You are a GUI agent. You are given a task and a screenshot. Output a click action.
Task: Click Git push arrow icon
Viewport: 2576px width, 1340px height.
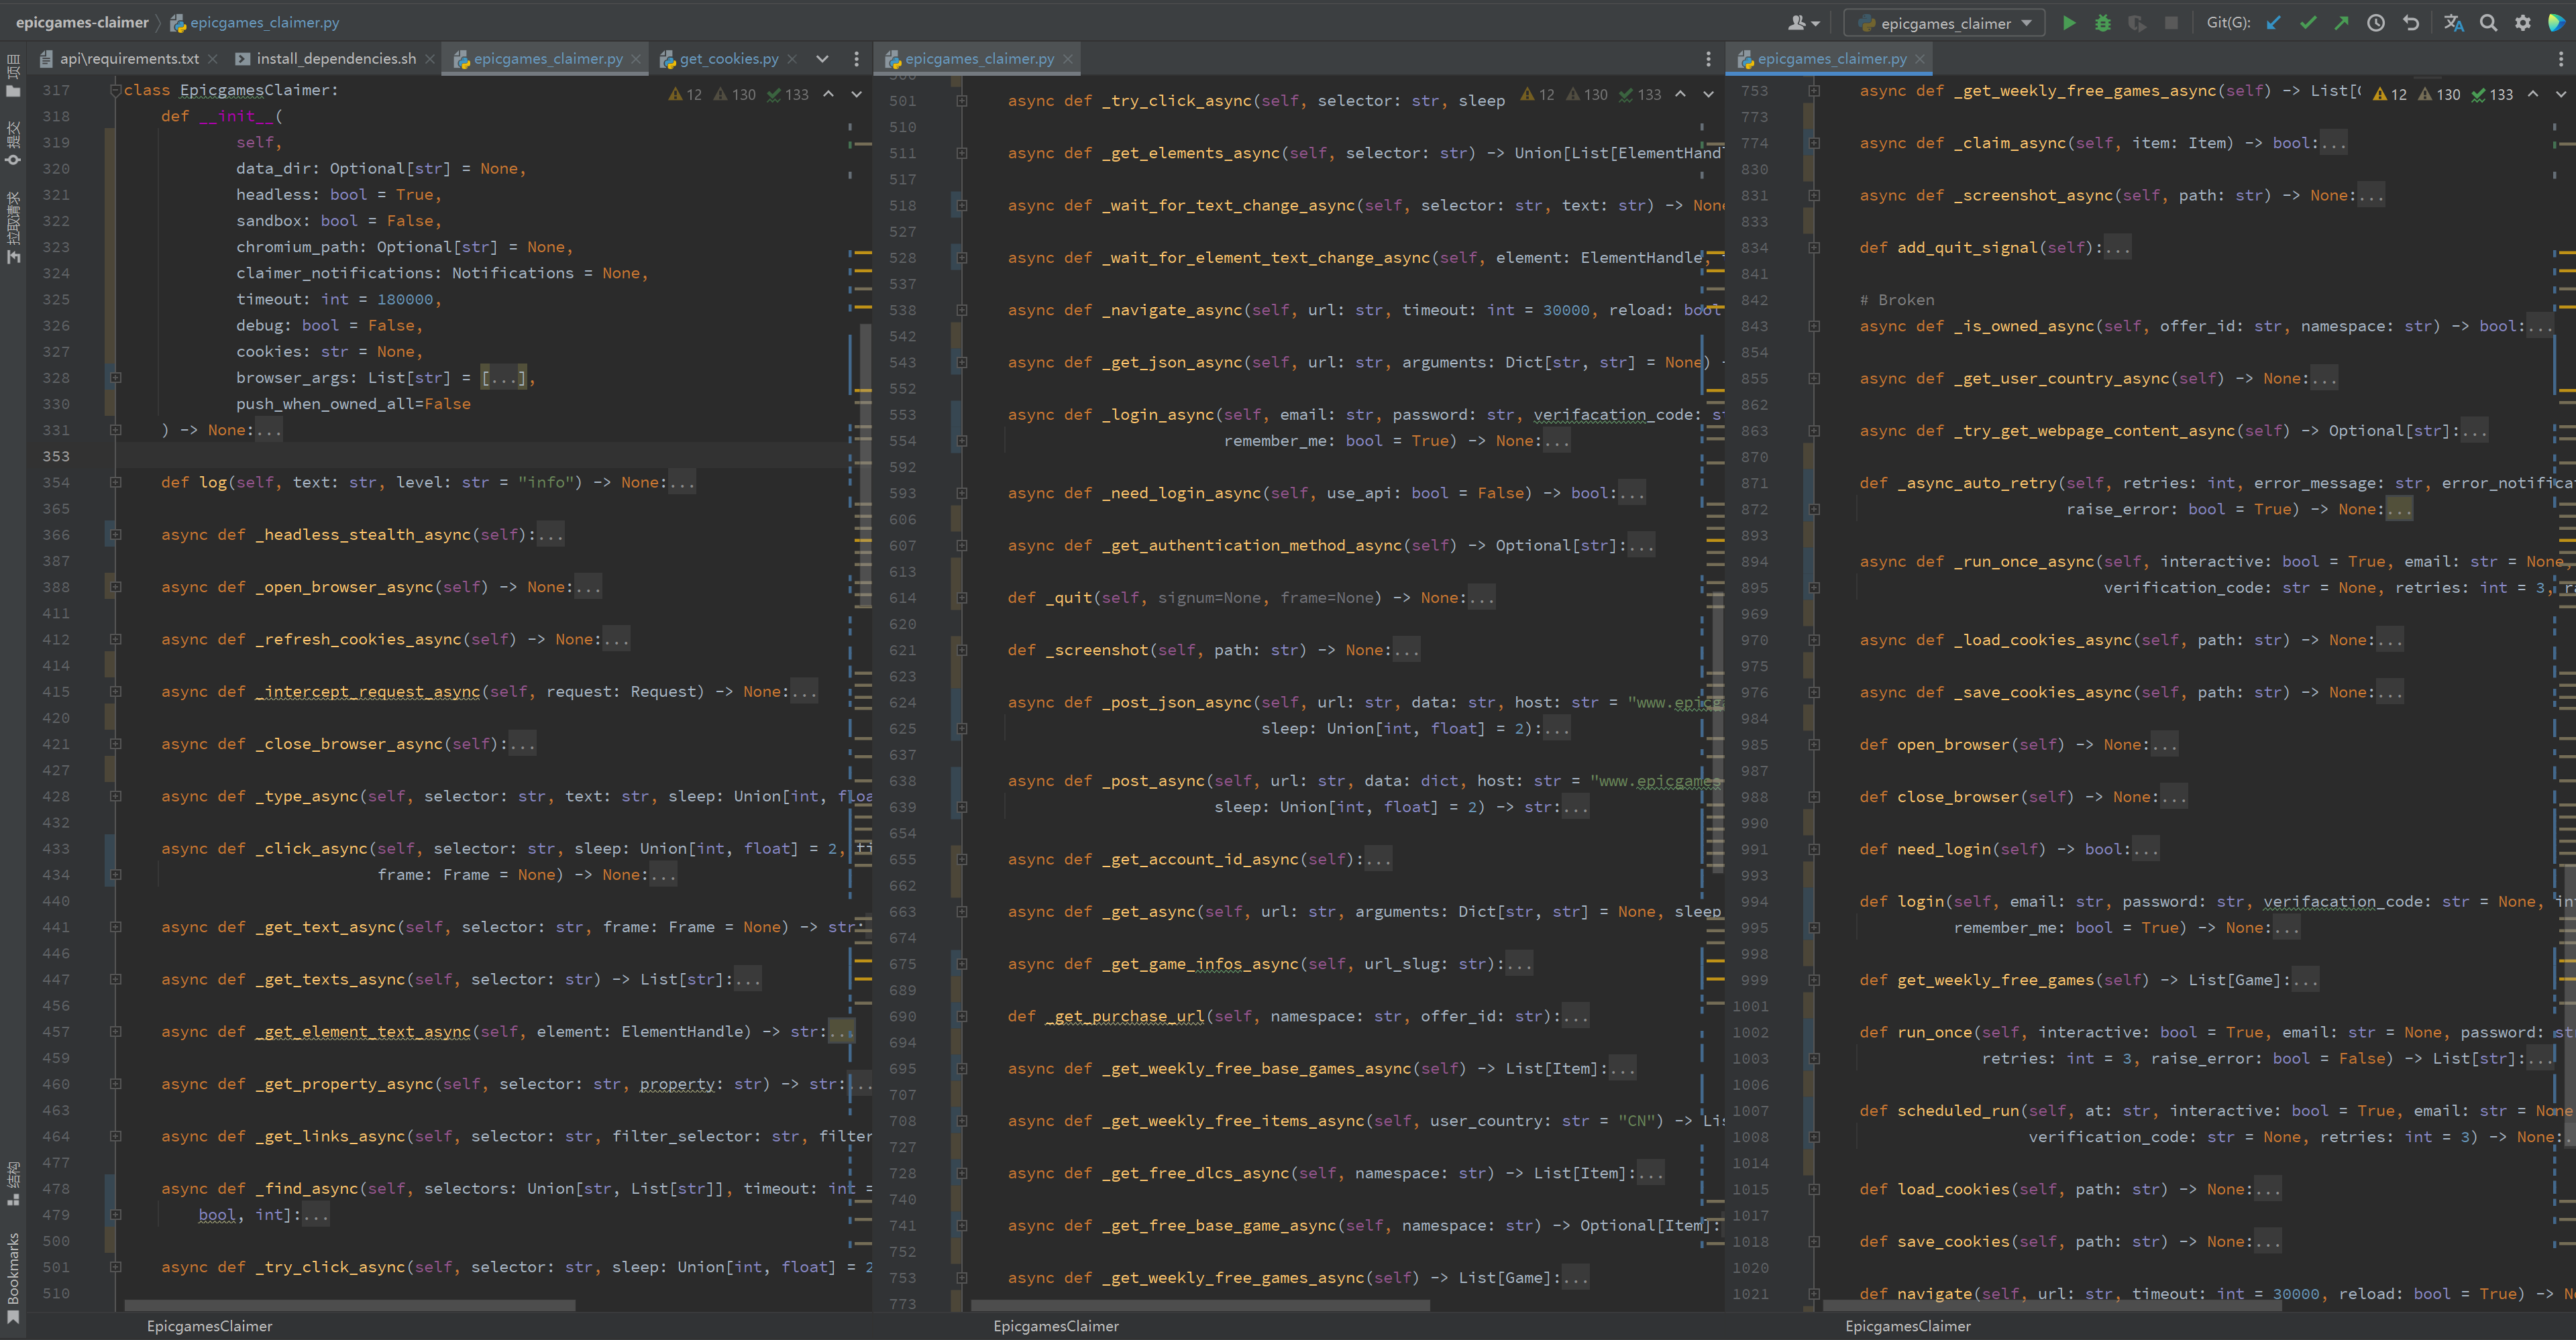[2341, 23]
